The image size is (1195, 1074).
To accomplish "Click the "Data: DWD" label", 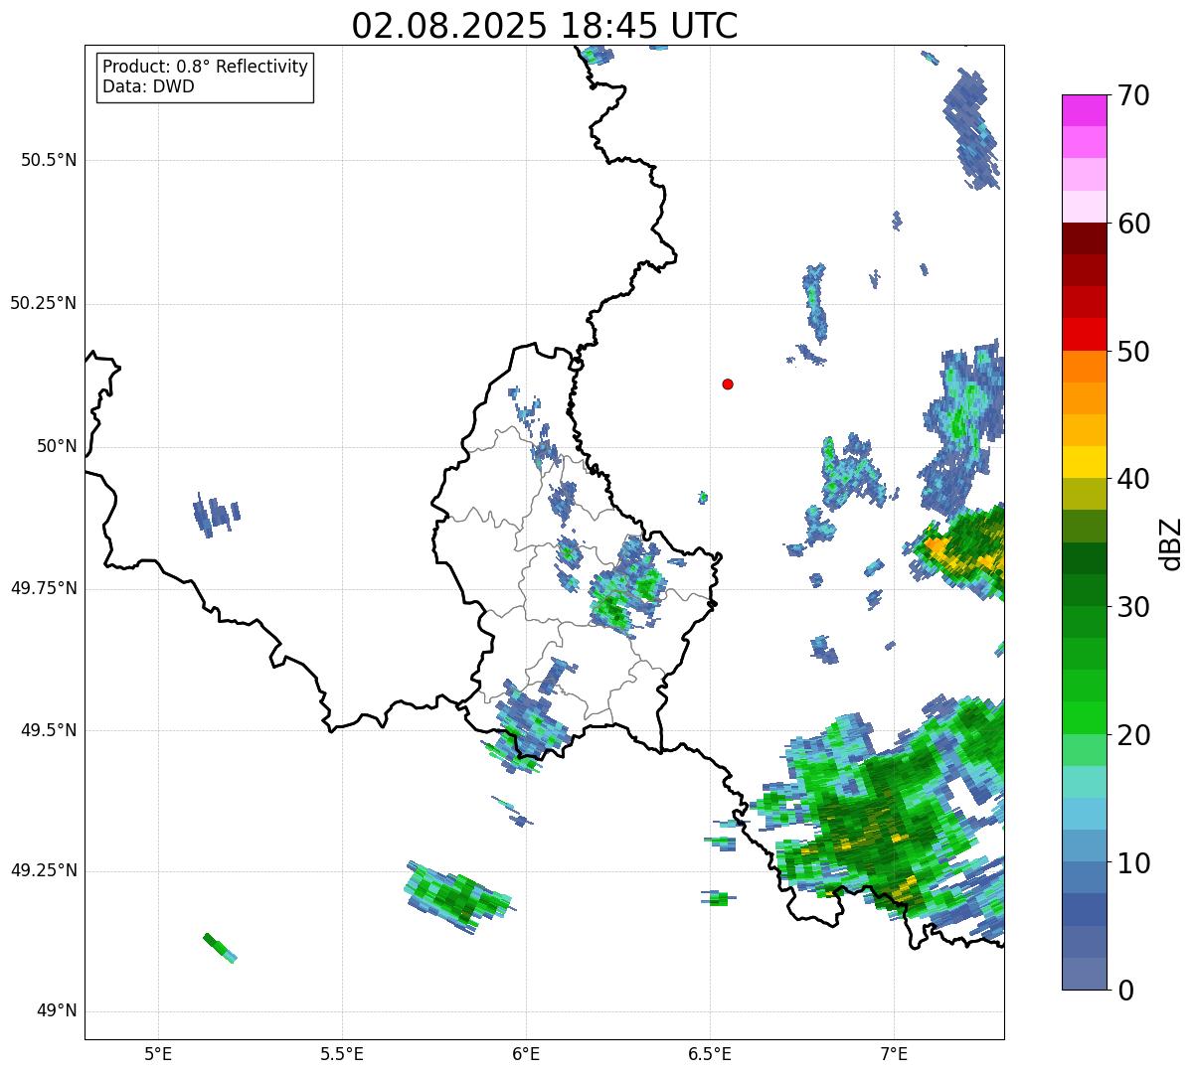I will (x=149, y=86).
